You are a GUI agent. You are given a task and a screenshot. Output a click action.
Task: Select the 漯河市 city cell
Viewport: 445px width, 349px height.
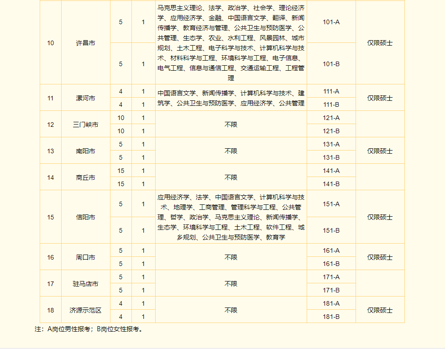(85, 98)
